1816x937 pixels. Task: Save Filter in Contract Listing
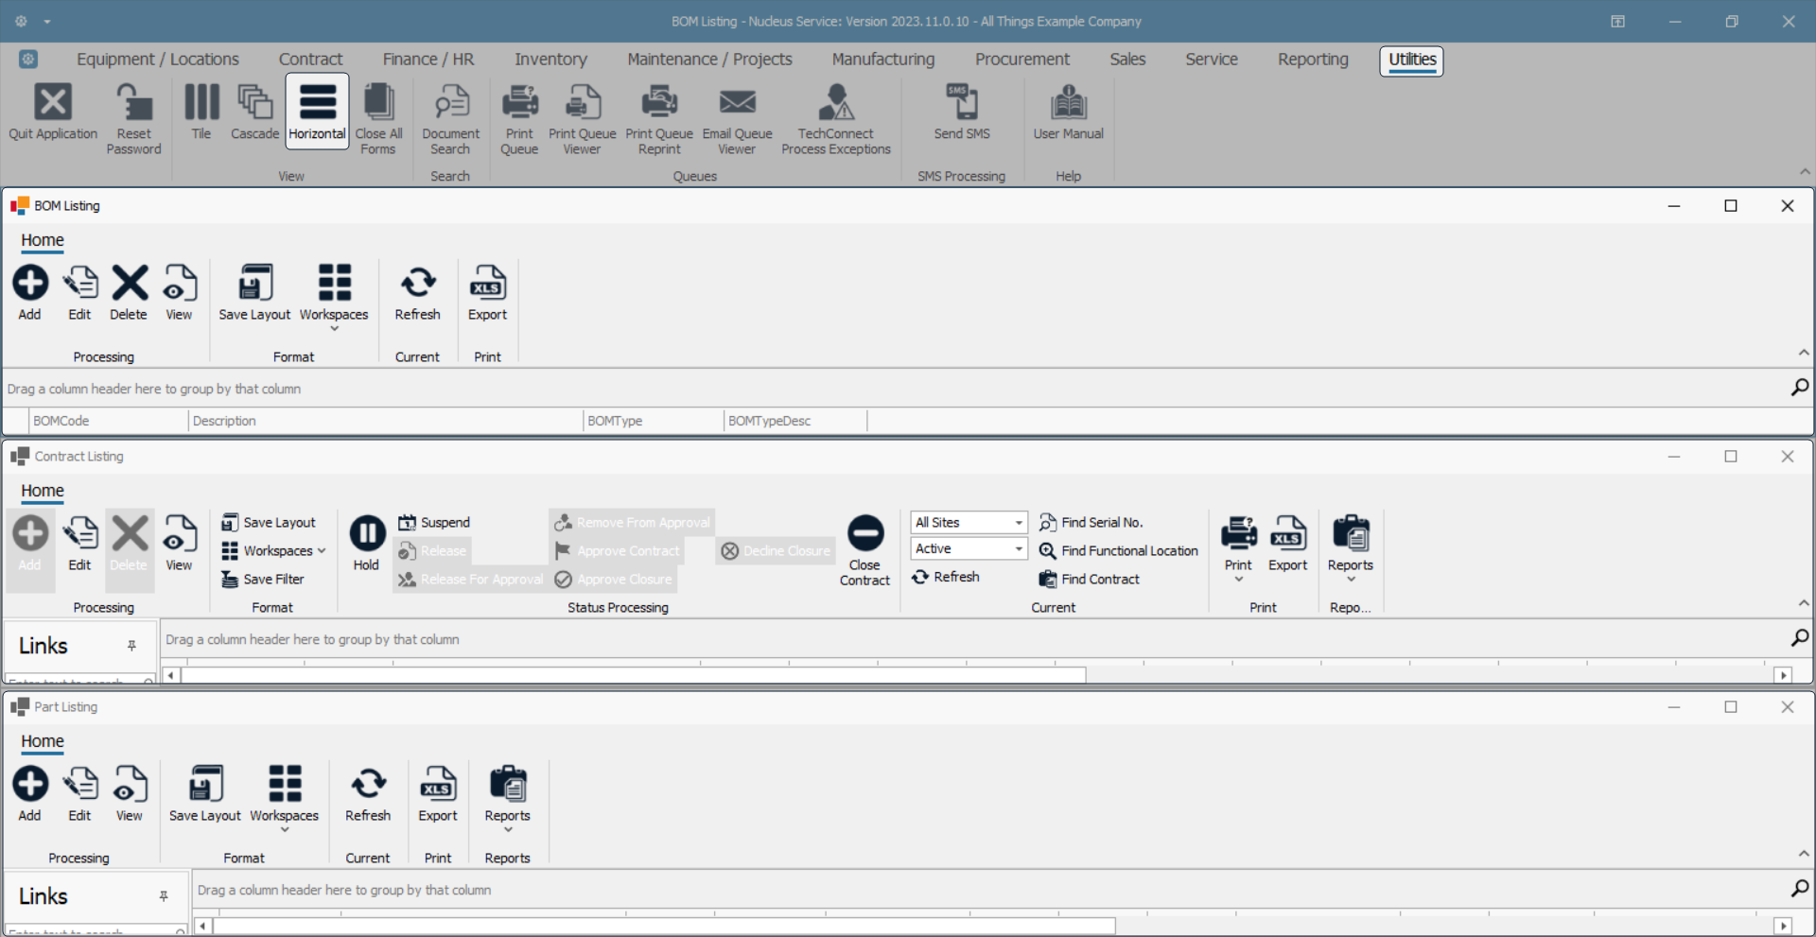click(263, 580)
